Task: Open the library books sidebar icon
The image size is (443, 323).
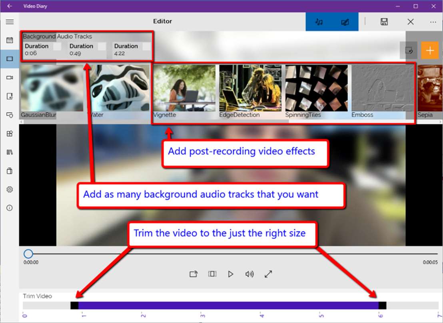Action: (10, 152)
